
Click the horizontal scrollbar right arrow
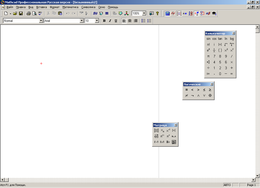(253, 180)
